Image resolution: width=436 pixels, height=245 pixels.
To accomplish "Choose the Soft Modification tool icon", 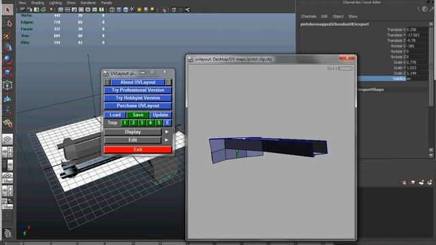I will click(7, 98).
